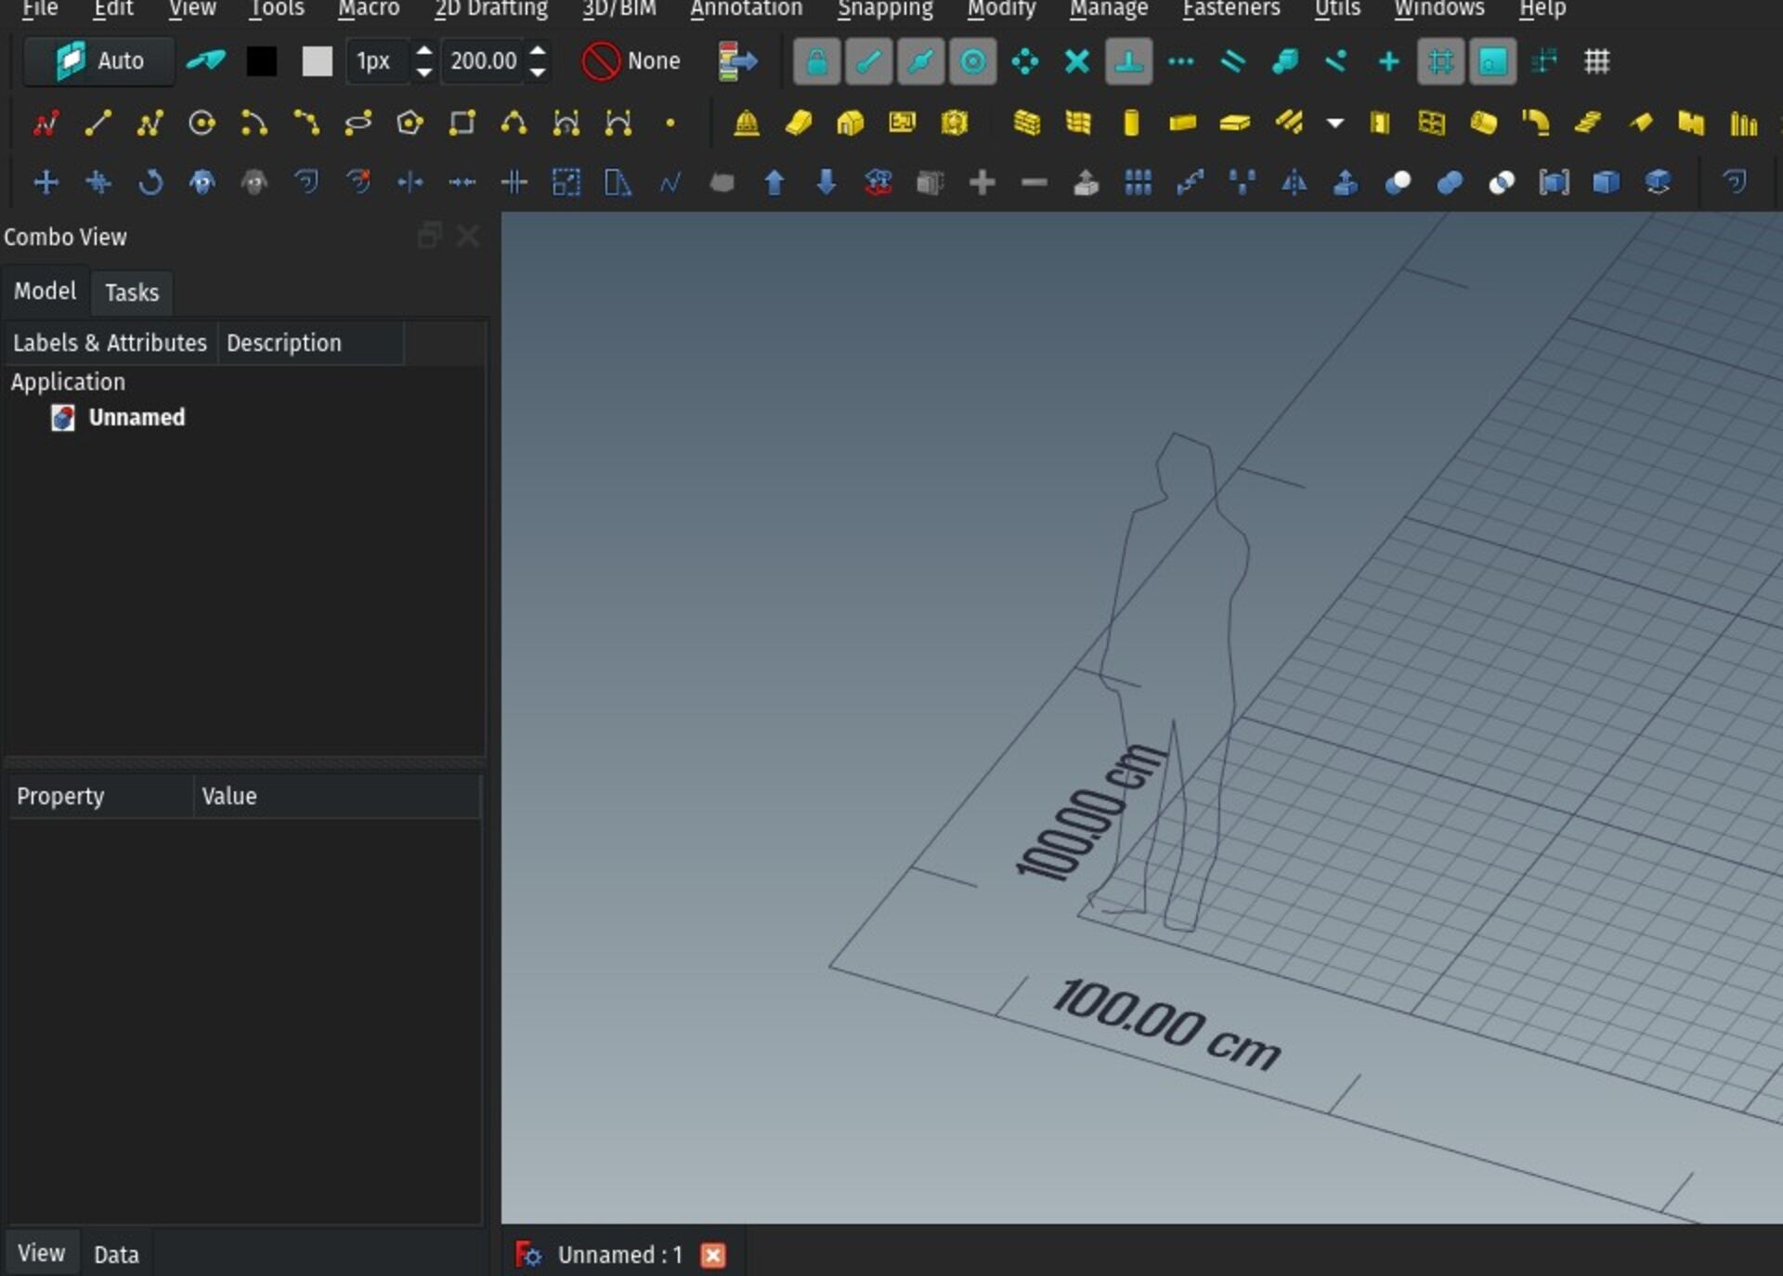The image size is (1783, 1276).
Task: Click the blue Upgrade up-arrow
Action: tap(774, 182)
